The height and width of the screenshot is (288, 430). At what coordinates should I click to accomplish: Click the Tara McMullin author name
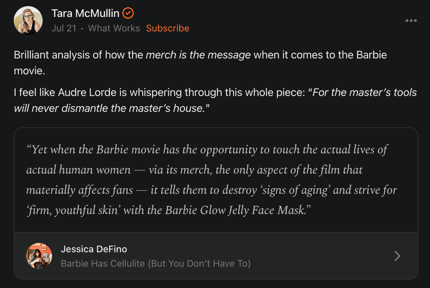(85, 13)
